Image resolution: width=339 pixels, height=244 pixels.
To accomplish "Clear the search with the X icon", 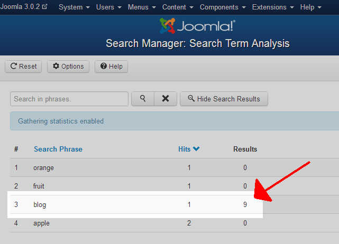I will pos(165,99).
